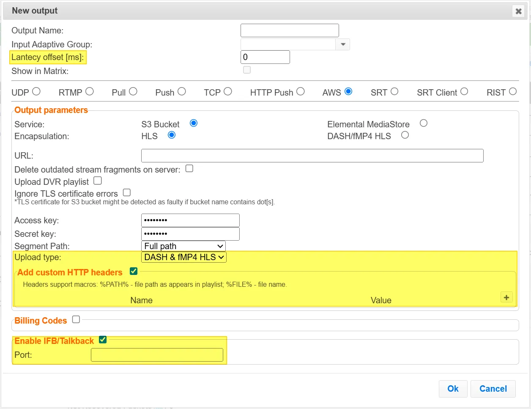The image size is (531, 409).
Task: Click the Ok button
Action: (453, 389)
